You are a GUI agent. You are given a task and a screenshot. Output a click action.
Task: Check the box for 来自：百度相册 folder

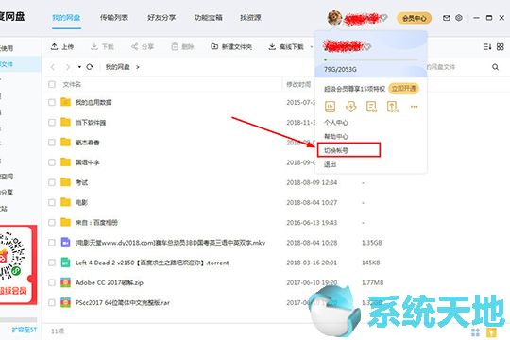(52, 223)
